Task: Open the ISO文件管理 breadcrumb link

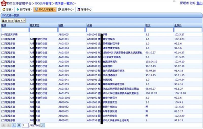Action: click(43, 3)
